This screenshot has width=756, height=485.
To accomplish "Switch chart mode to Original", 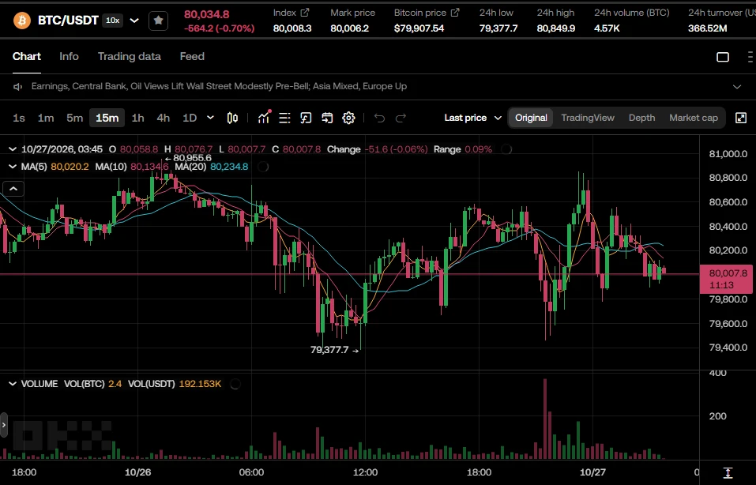I will pyautogui.click(x=531, y=118).
